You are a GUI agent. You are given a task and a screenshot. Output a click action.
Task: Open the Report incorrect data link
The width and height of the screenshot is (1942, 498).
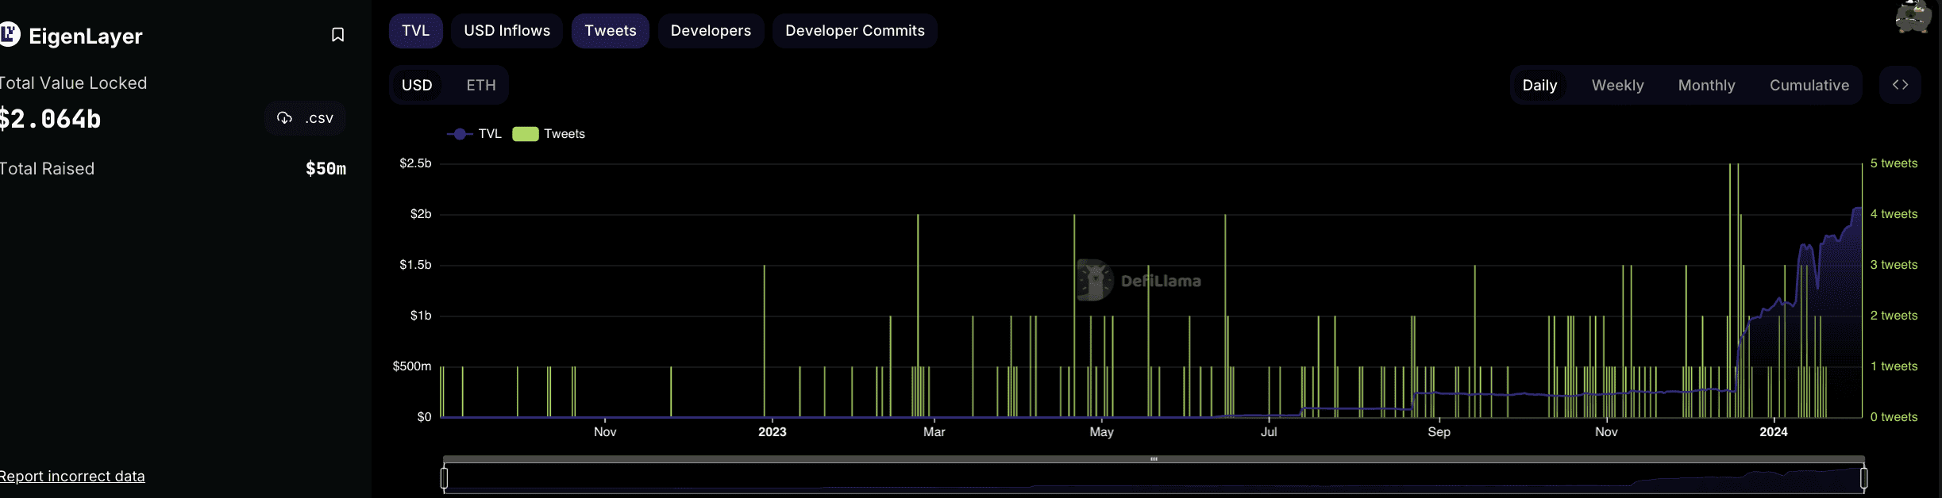[72, 477]
